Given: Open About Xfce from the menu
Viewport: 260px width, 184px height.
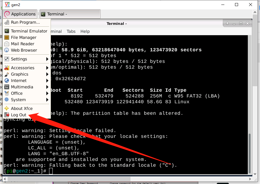Looking at the screenshot, I should pos(27,108).
